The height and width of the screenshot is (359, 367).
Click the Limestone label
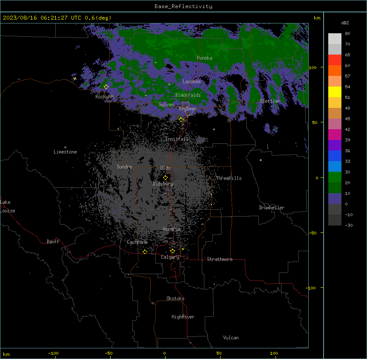(65, 152)
